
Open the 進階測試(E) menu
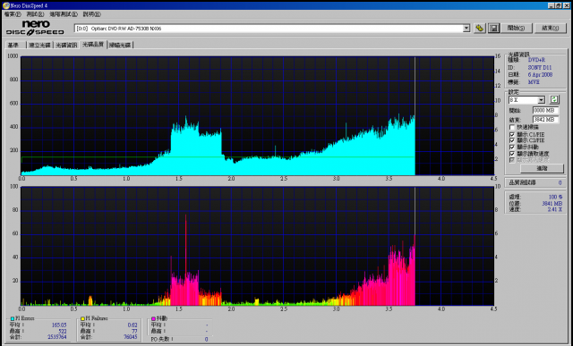pyautogui.click(x=64, y=14)
